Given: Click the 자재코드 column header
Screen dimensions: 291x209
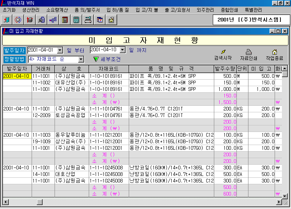Looking at the screenshot, I should pyautogui.click(x=108, y=69).
